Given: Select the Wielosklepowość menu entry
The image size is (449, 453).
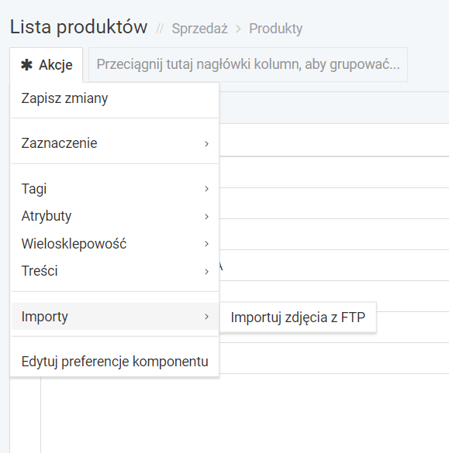Looking at the screenshot, I should 115,244.
